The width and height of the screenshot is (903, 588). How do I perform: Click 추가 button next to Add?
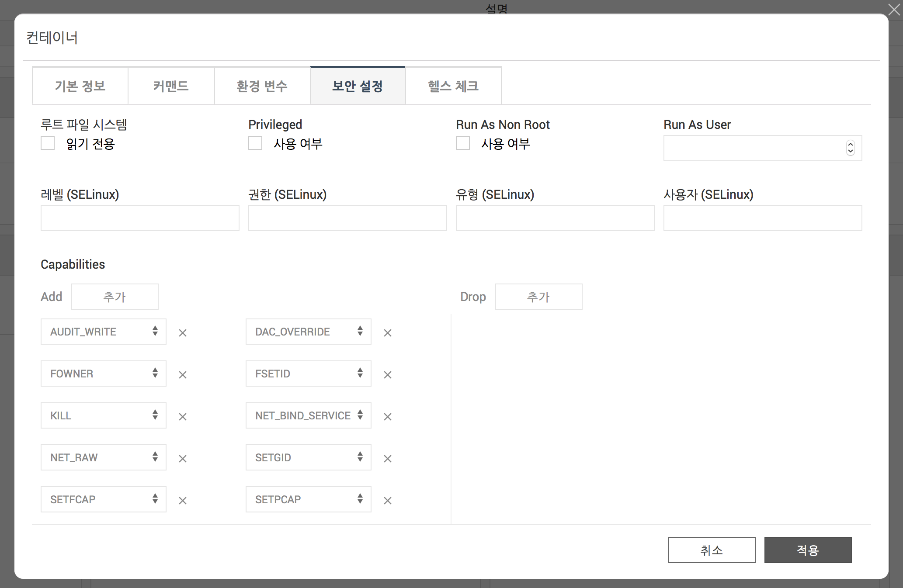[x=115, y=297]
